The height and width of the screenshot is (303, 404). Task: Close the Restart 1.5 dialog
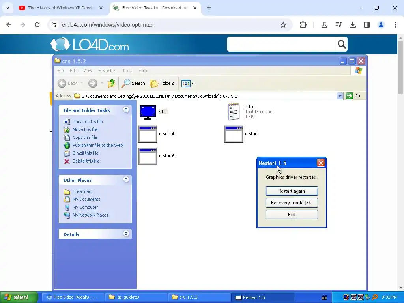tap(321, 163)
